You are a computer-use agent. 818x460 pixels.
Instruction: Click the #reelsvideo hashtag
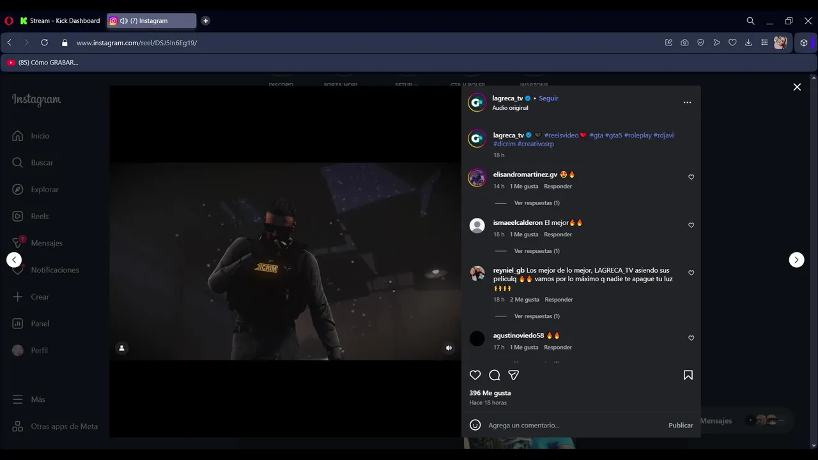561,135
